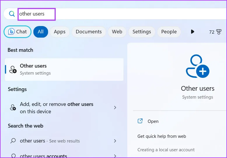Expand other users web results chevron
This screenshot has width=227, height=158.
point(115,141)
